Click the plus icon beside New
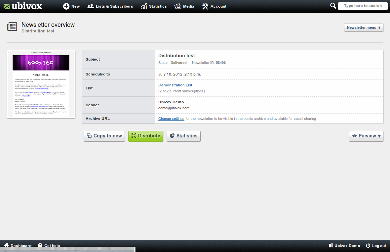The width and height of the screenshot is (390, 252). click(66, 6)
